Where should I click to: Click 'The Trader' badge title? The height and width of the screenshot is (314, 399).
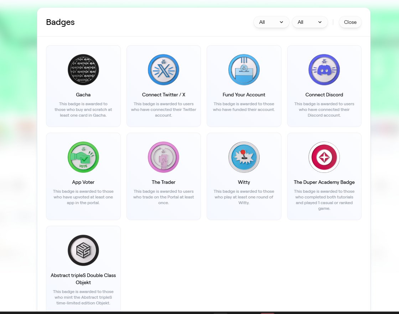(164, 182)
